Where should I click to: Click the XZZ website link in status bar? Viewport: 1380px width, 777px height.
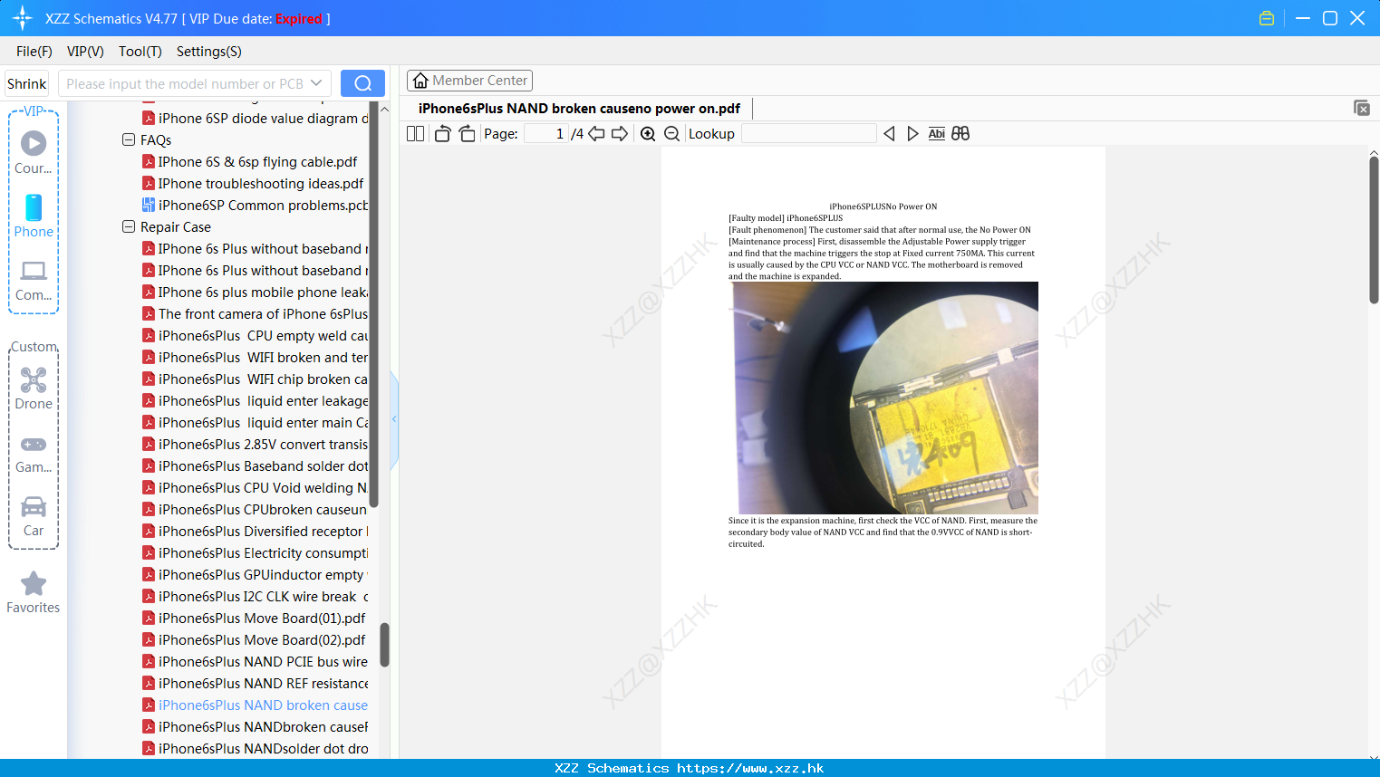[750, 768]
